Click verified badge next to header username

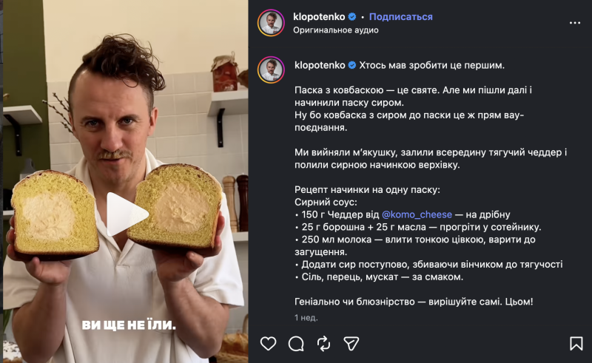352,16
